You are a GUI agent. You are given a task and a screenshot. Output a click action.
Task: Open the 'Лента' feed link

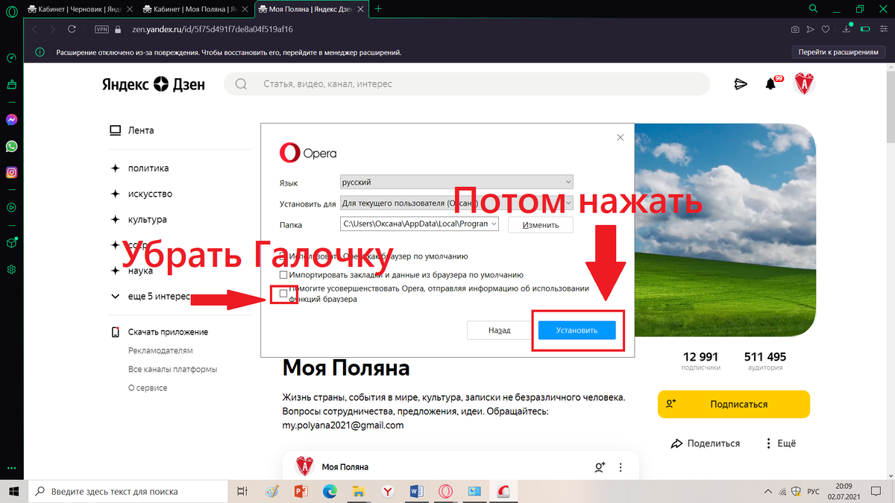(x=132, y=130)
